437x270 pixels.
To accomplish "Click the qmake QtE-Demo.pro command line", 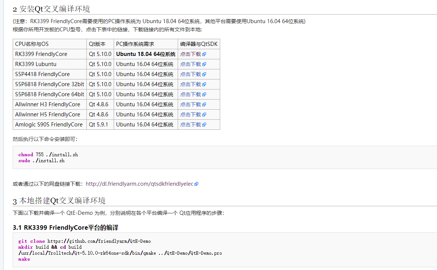I will pyautogui.click(x=120, y=253).
